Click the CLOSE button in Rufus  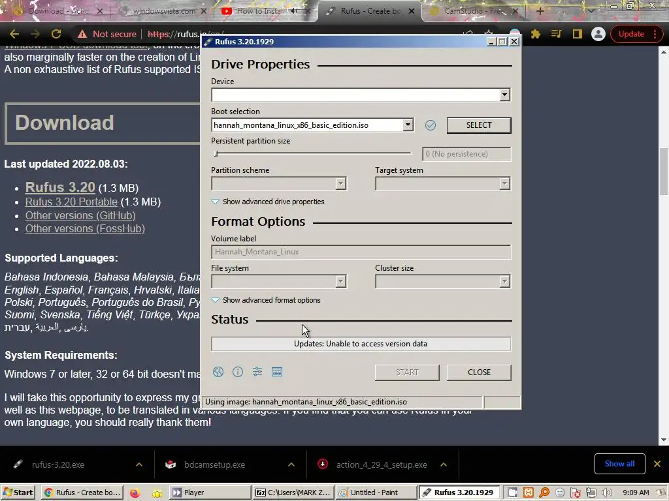click(x=479, y=372)
